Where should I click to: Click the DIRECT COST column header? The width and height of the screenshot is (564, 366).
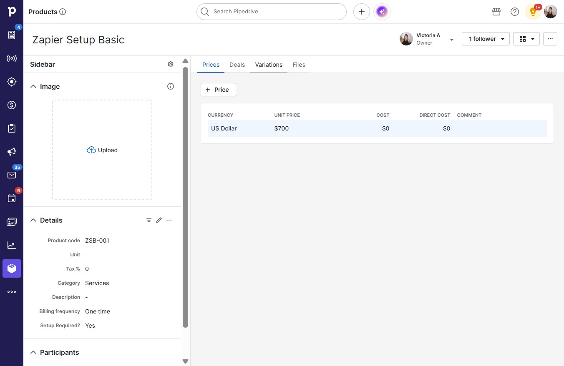pyautogui.click(x=435, y=115)
